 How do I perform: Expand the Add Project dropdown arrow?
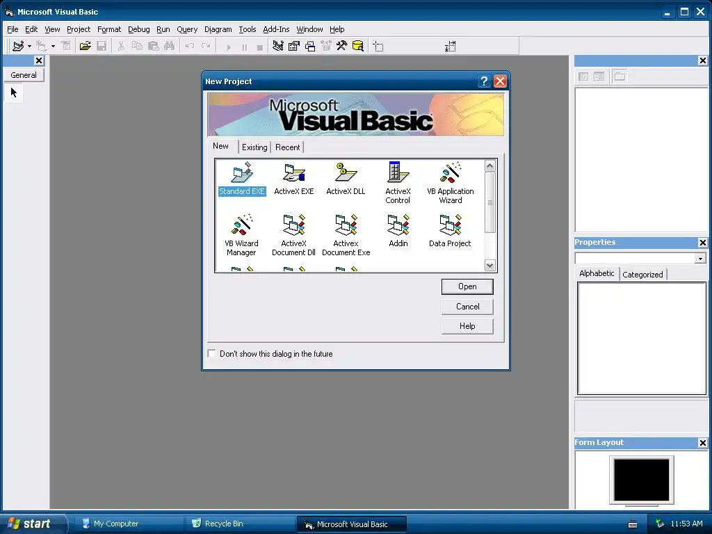tap(29, 47)
